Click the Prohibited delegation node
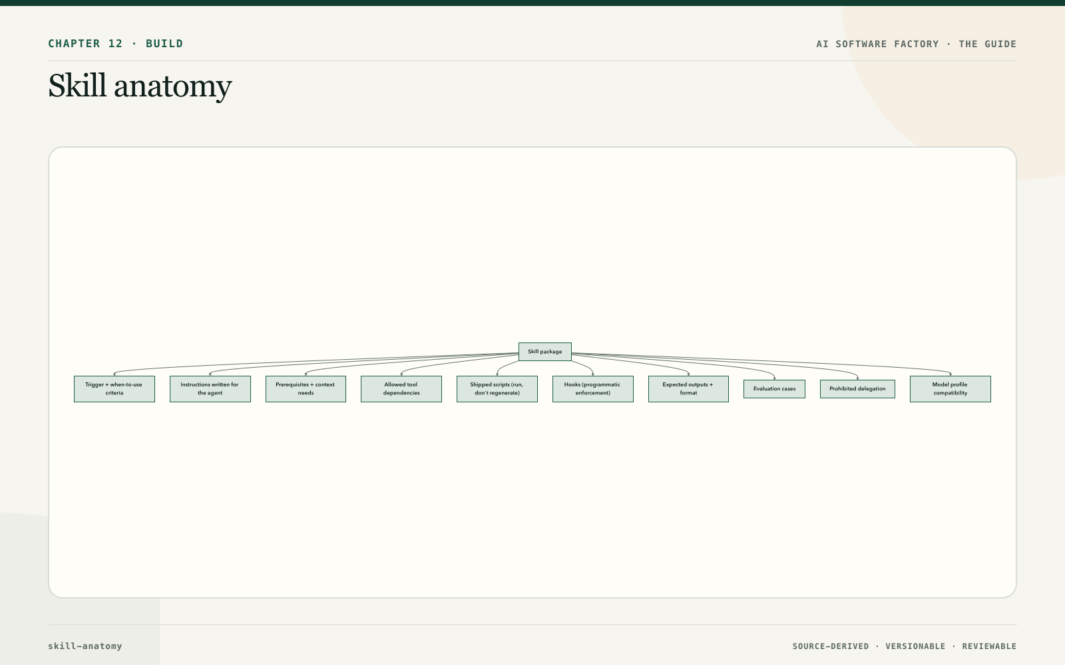 coord(857,389)
